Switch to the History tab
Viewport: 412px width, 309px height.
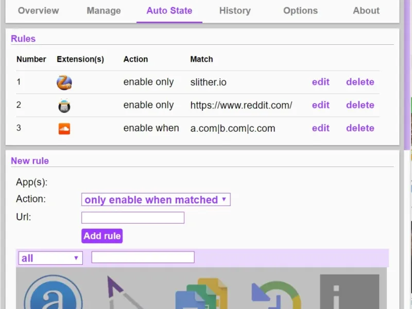pyautogui.click(x=235, y=11)
